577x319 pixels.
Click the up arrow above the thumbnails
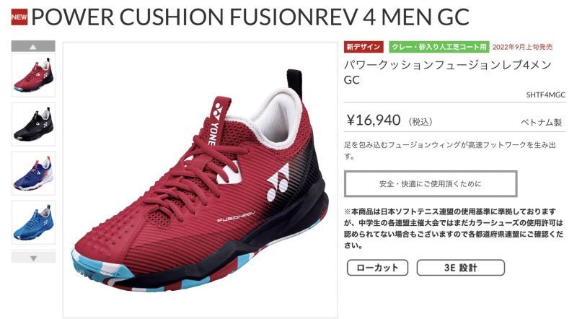point(33,46)
